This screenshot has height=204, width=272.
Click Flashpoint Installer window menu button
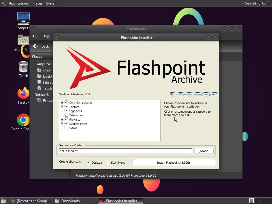(57, 37)
